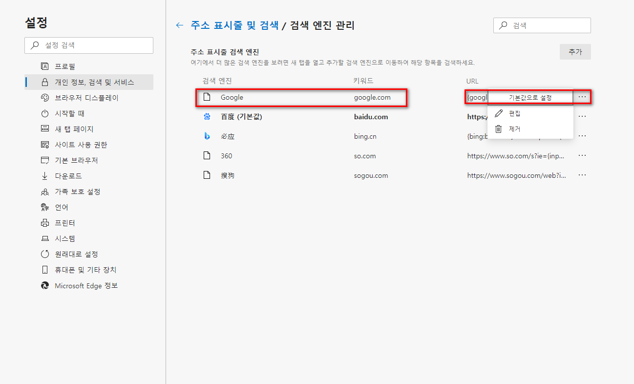The width and height of the screenshot is (634, 384).
Task: Click the palette icon for 브라우저 디스플레이
Action: (45, 98)
